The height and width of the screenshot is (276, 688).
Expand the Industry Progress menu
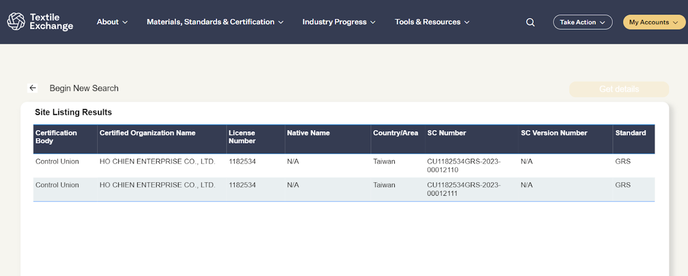click(x=338, y=22)
